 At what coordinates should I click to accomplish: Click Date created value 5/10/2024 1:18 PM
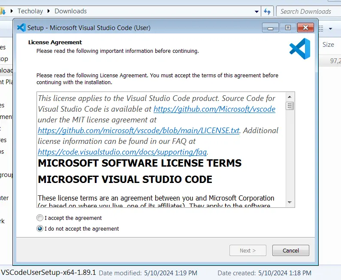[x=285, y=273]
